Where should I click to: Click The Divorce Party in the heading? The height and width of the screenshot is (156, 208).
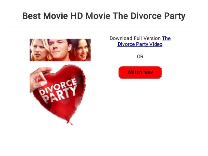pos(149,16)
